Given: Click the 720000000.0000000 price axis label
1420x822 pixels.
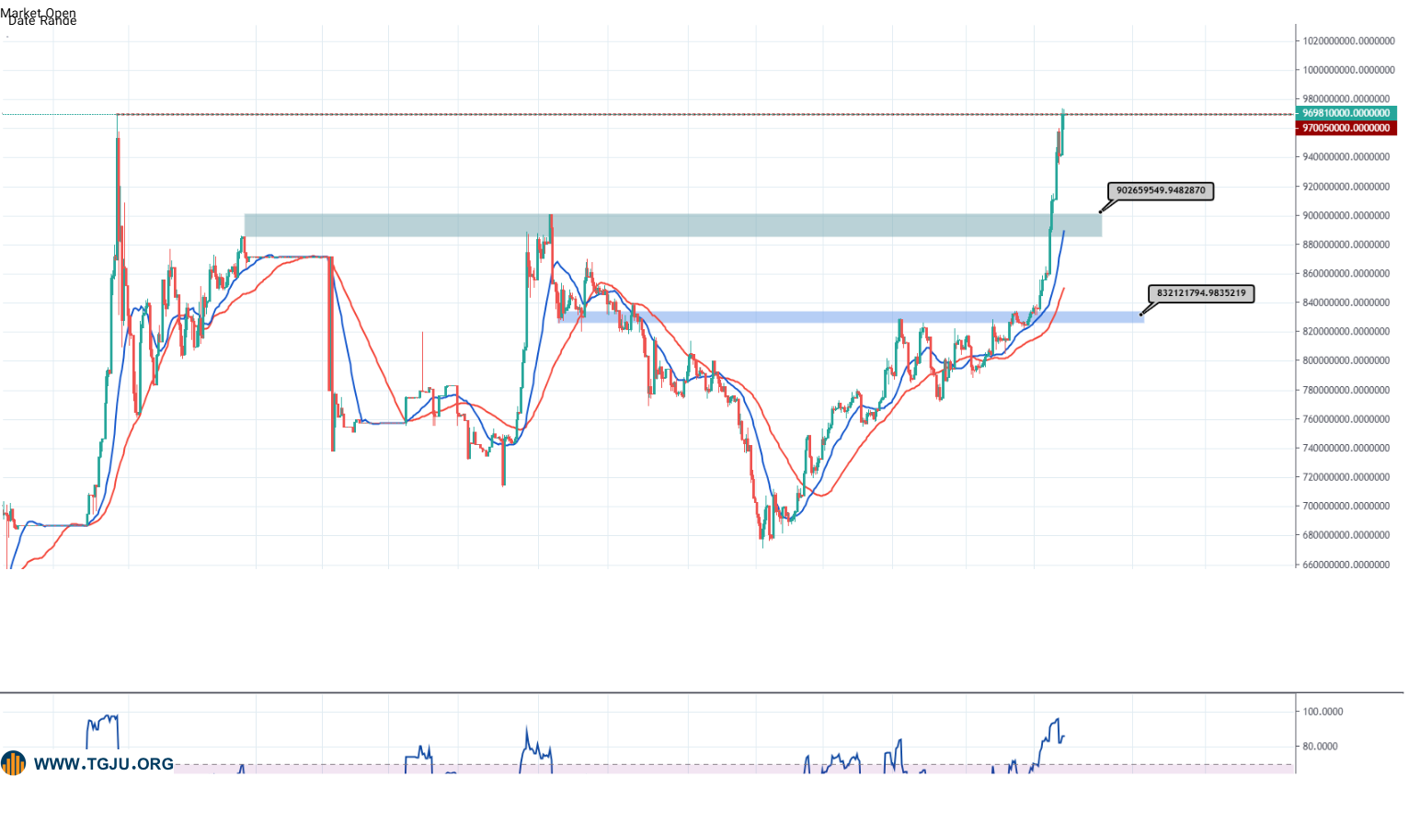Looking at the screenshot, I should click(1346, 477).
